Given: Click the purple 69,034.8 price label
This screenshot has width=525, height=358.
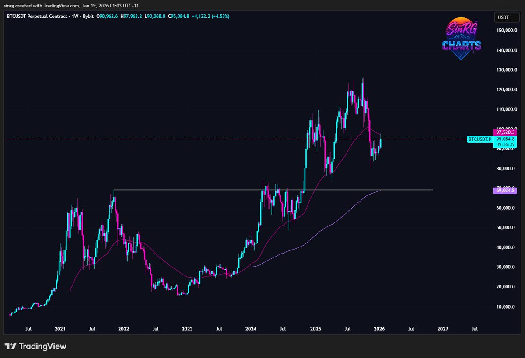Looking at the screenshot, I should tap(505, 190).
